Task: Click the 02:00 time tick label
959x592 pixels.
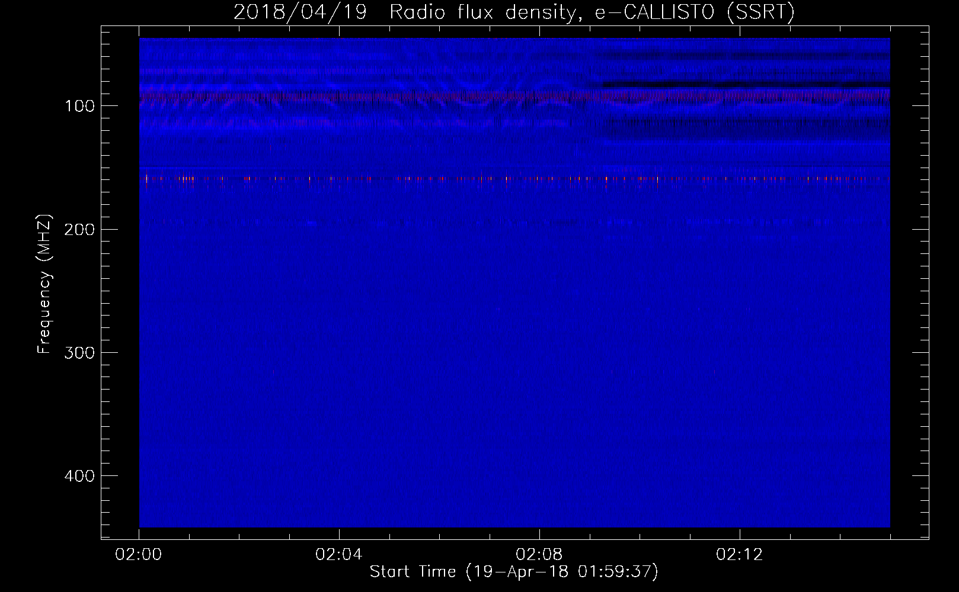Action: pyautogui.click(x=139, y=555)
